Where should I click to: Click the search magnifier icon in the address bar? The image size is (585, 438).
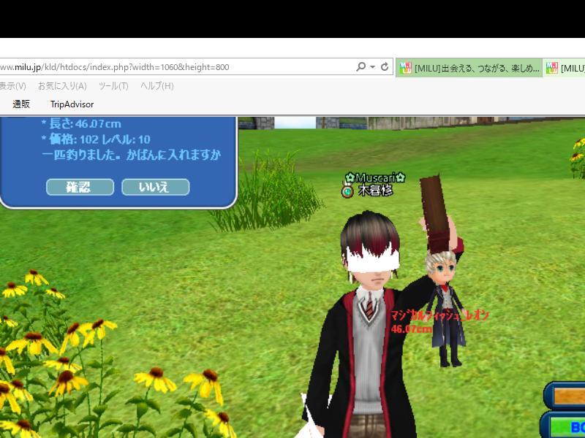click(x=361, y=66)
